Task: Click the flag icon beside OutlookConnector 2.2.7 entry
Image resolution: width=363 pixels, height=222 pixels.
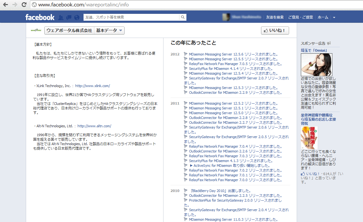Action: pos(186,122)
